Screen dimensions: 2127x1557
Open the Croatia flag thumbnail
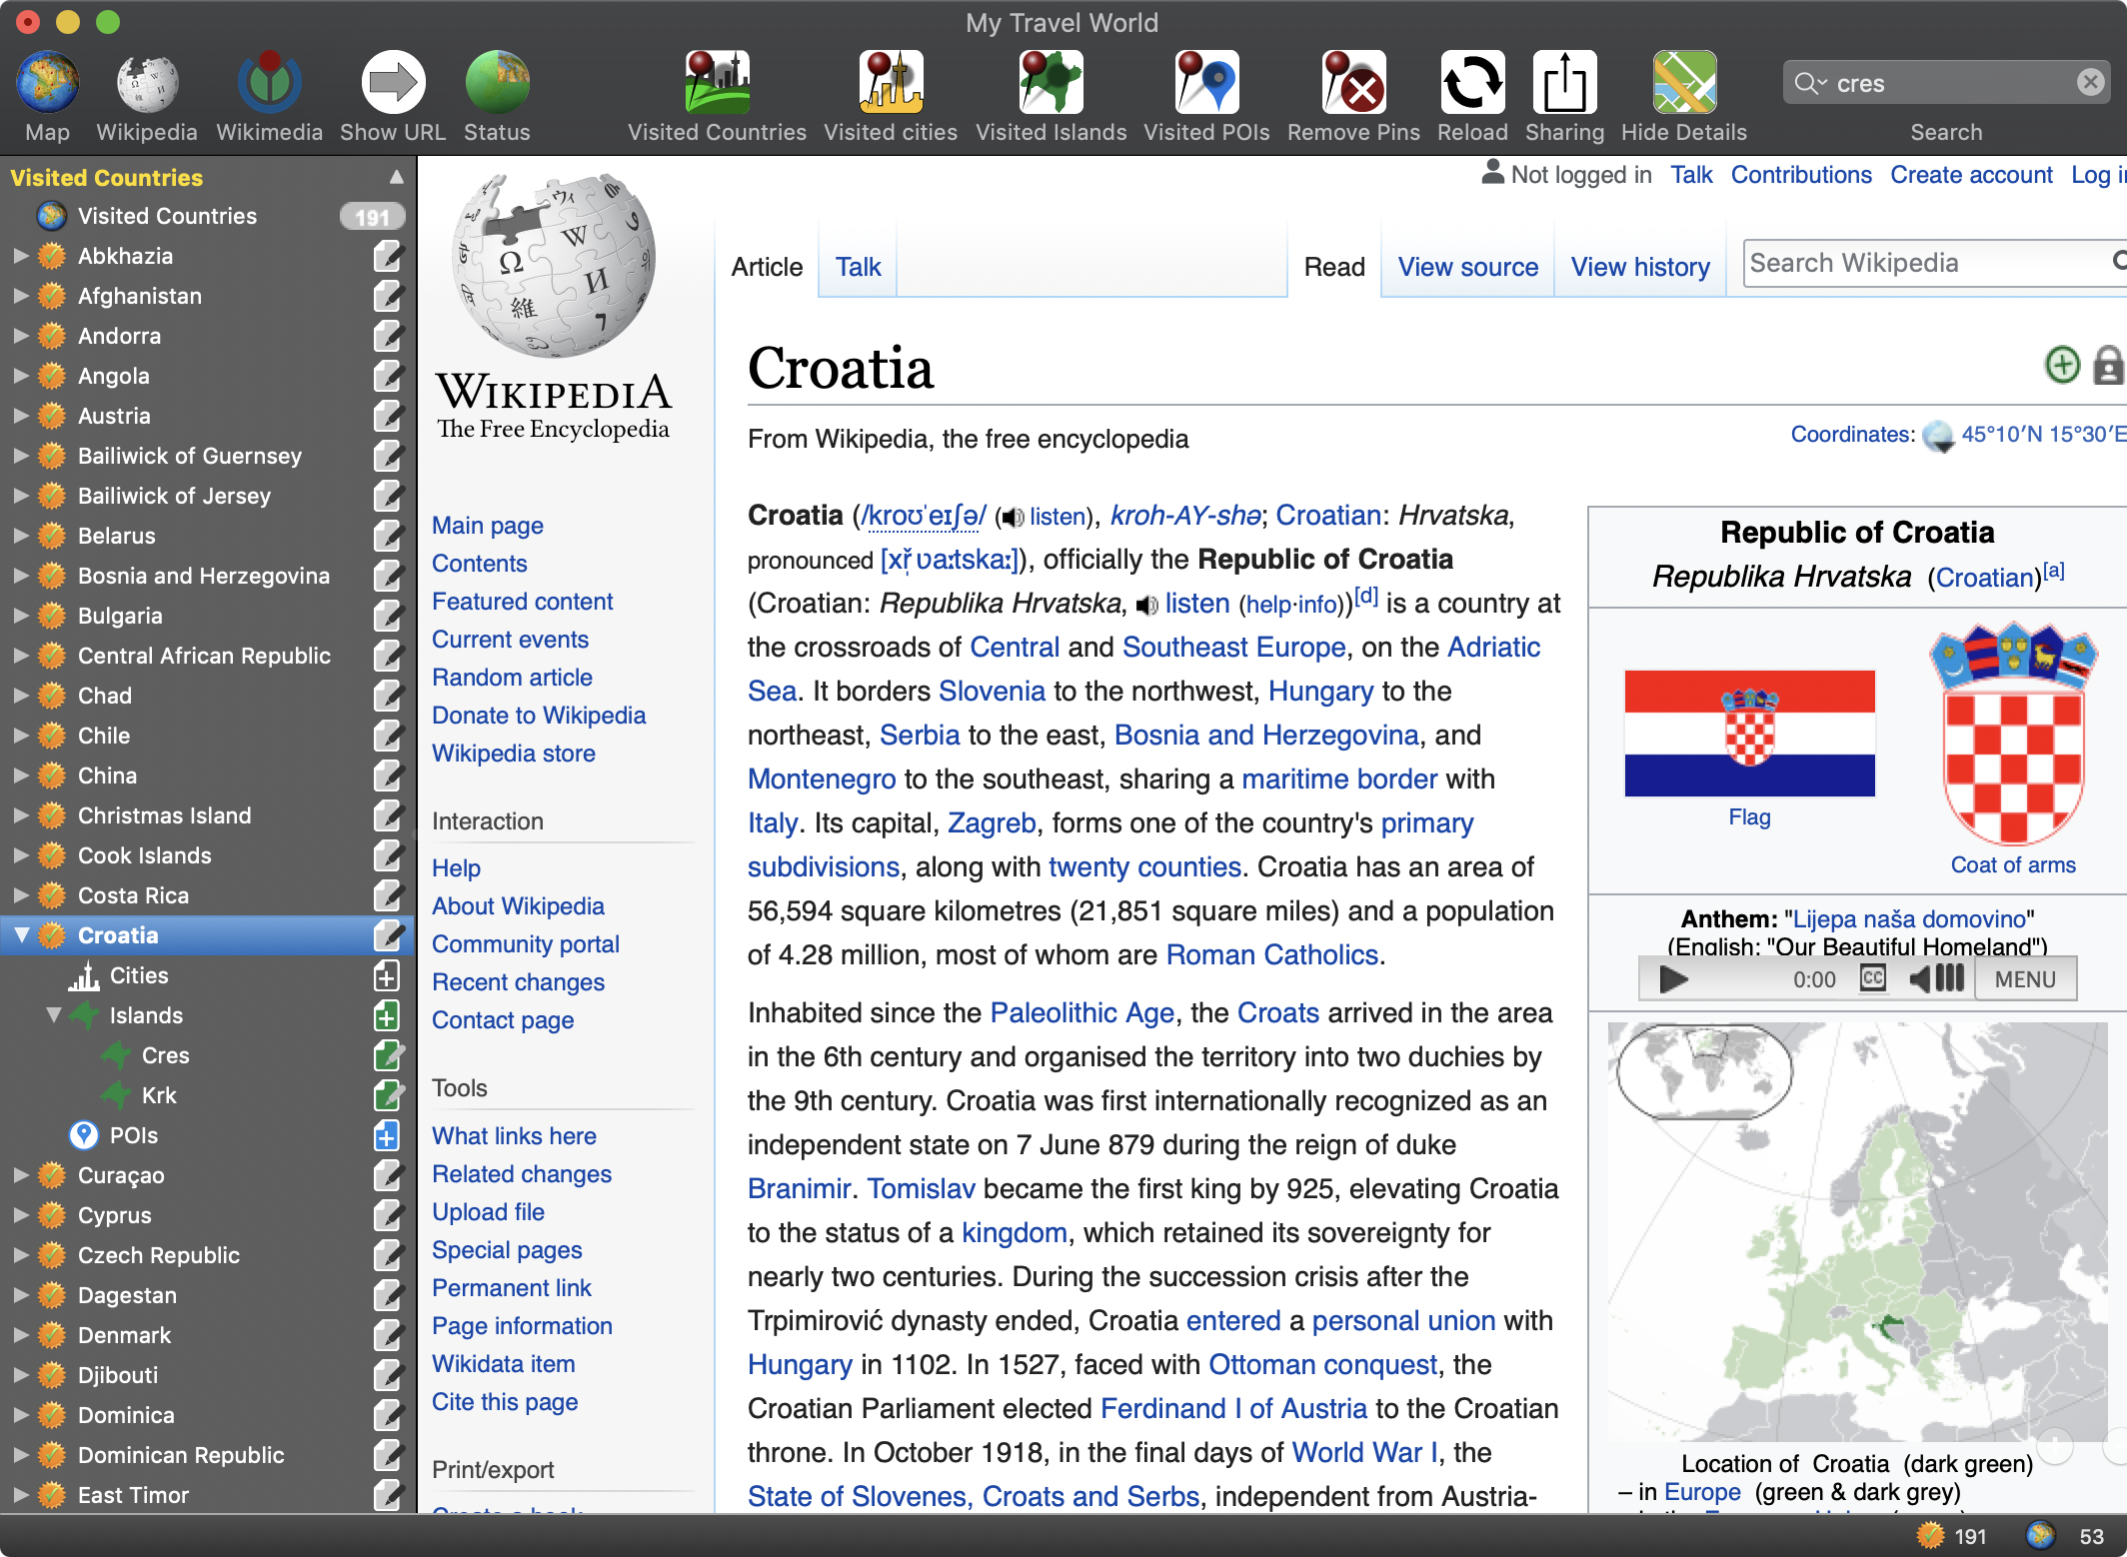(1749, 734)
